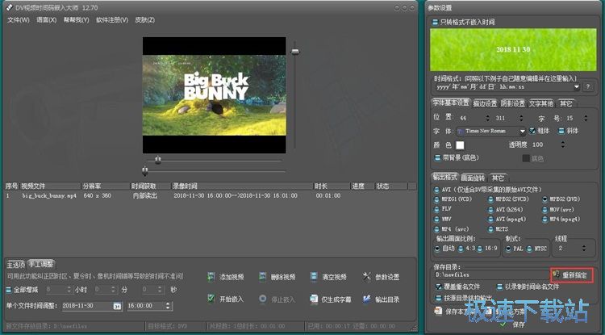This screenshot has width=605, height=335.
Task: Select the MPEG1 (VCD) output format
Action: point(436,199)
